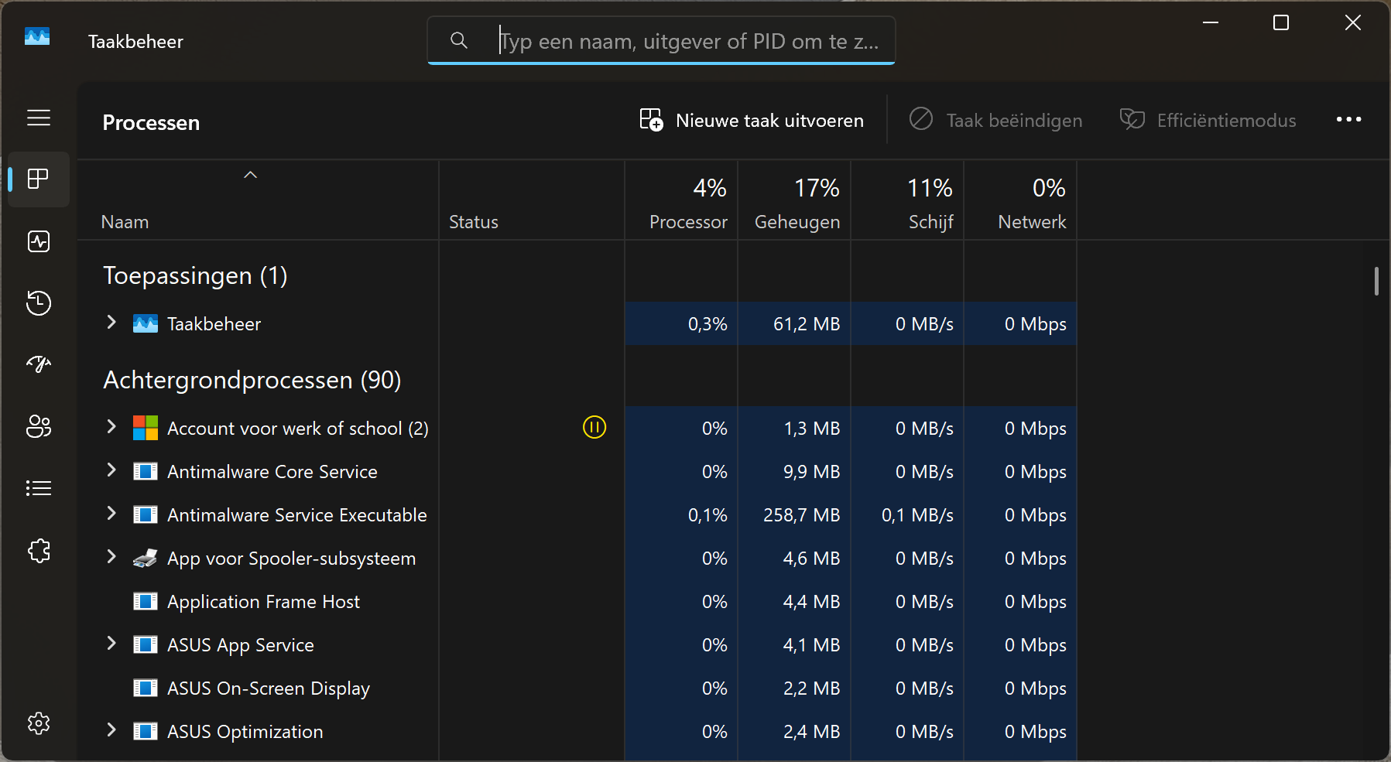The image size is (1391, 762).
Task: Open the hamburger navigation menu
Action: (x=39, y=118)
